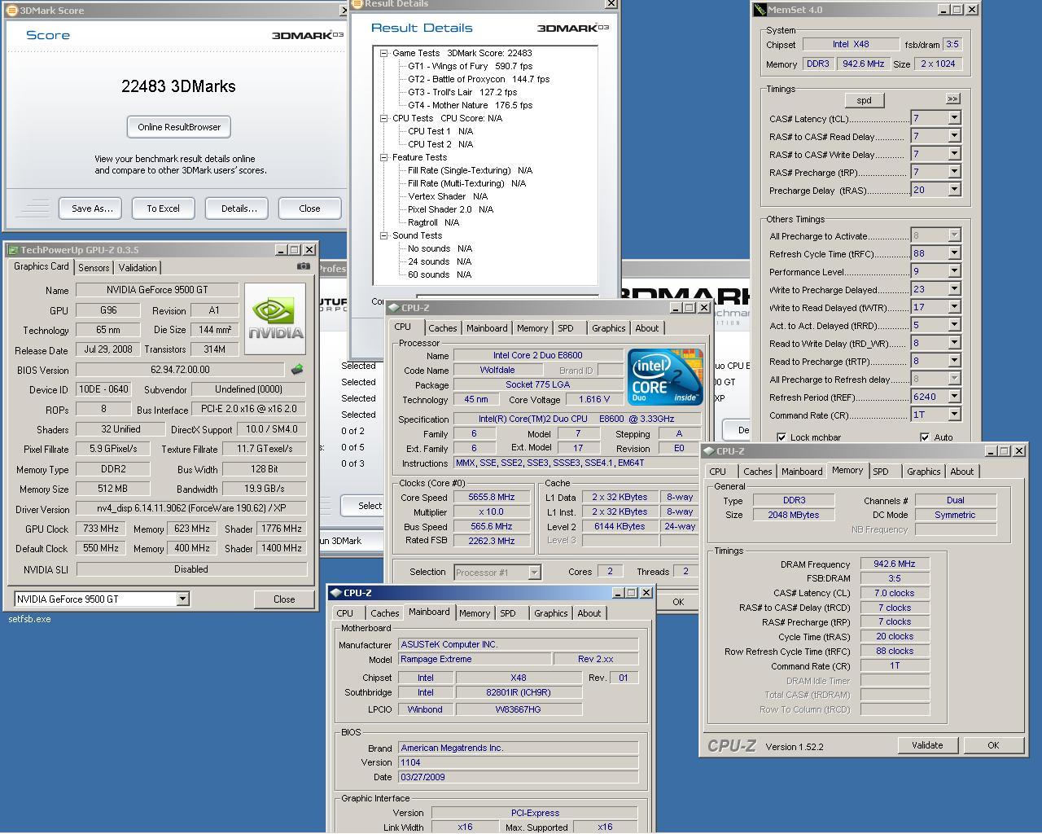Click the CPU-Z Memory window title icon
Image resolution: width=1042 pixels, height=834 pixels.
[709, 451]
